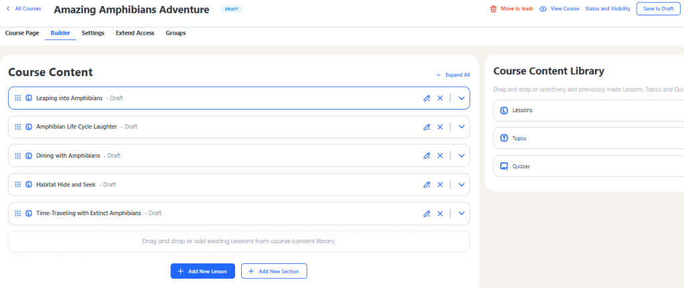
Task: Edit the Habitat Hide and Seek lesson
Action: pyautogui.click(x=427, y=184)
